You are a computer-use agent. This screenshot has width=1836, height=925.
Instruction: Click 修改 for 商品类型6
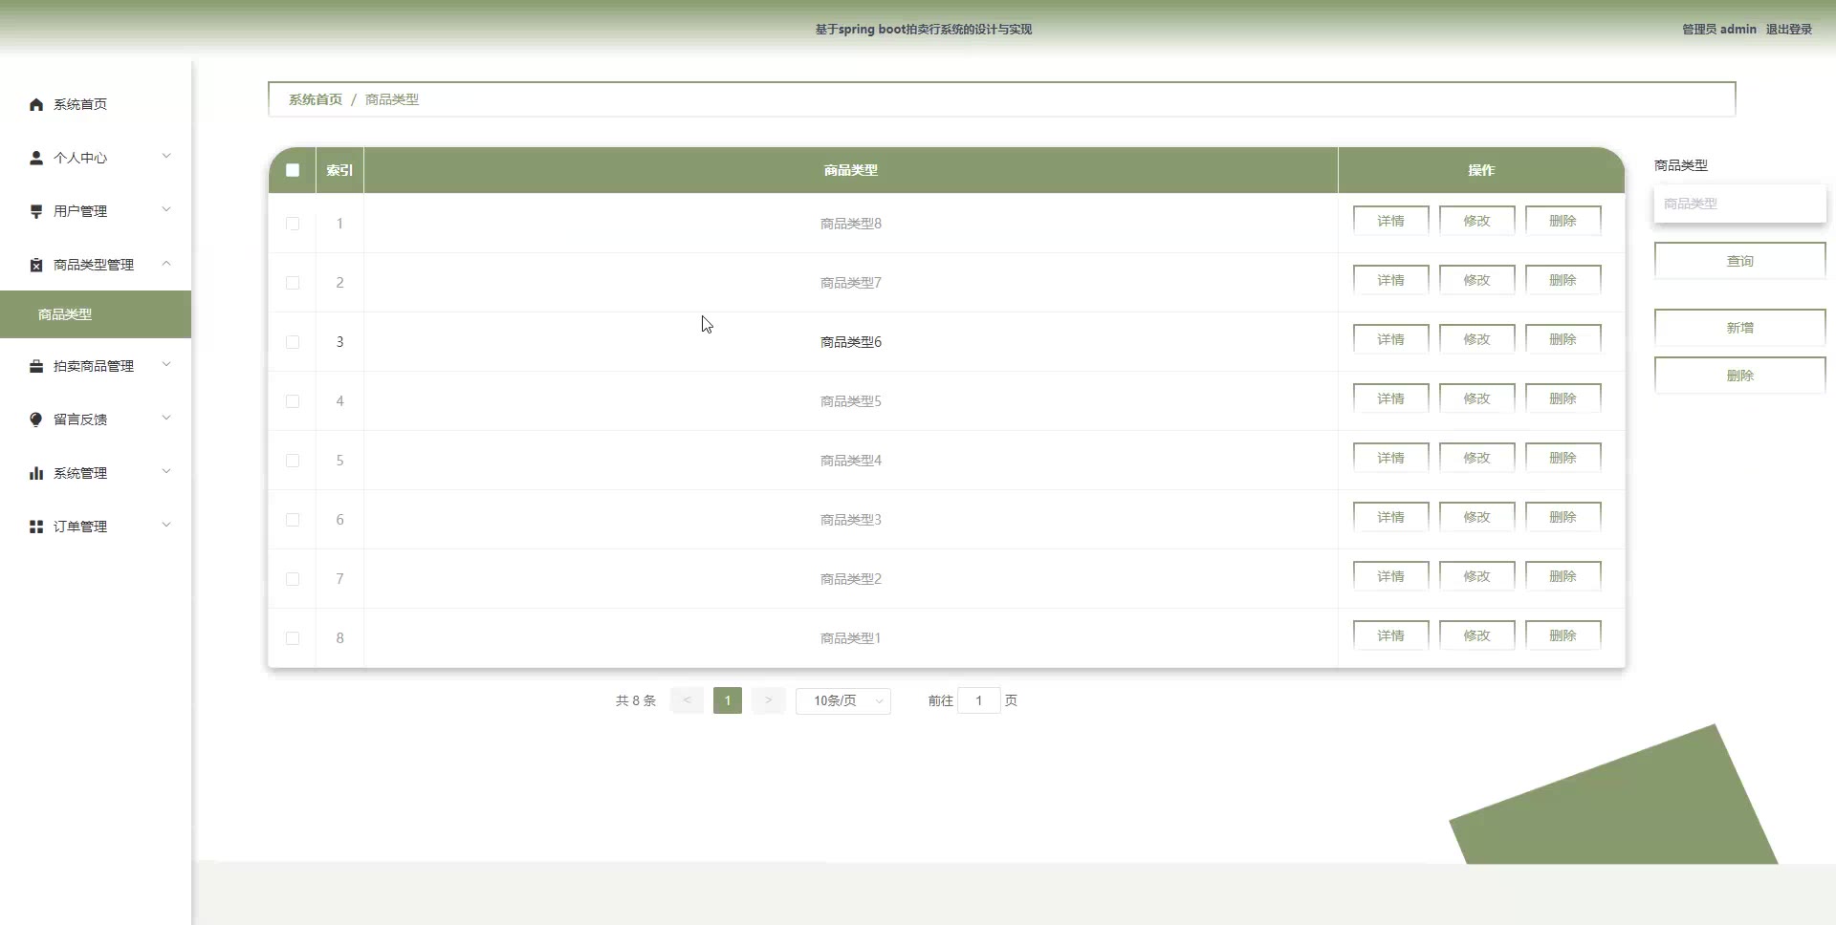[x=1476, y=339]
